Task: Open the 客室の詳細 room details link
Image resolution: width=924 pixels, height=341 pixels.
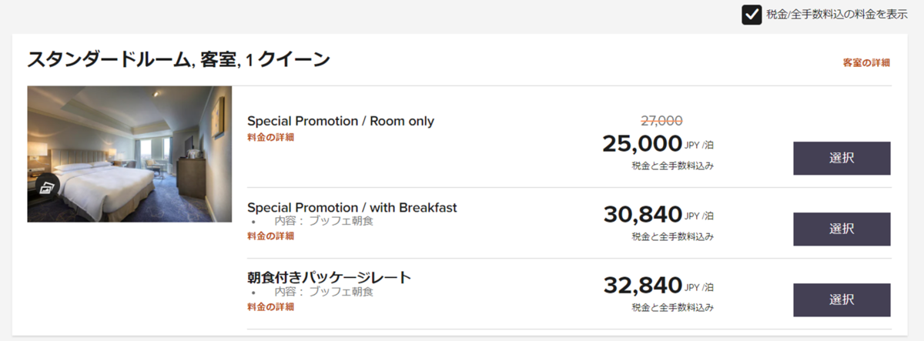Action: tap(866, 62)
